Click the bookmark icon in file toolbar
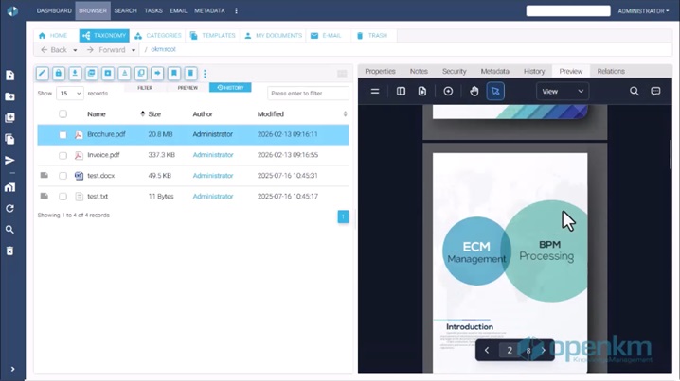Viewport: 680px width, 381px height. point(174,73)
